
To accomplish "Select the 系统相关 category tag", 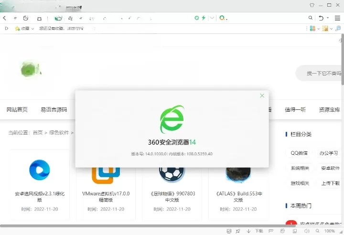I will pos(300,168).
